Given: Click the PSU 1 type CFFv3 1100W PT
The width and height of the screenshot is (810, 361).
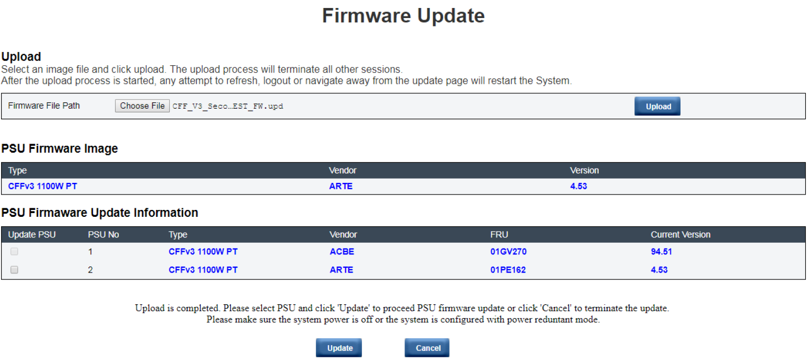Looking at the screenshot, I should tap(203, 252).
